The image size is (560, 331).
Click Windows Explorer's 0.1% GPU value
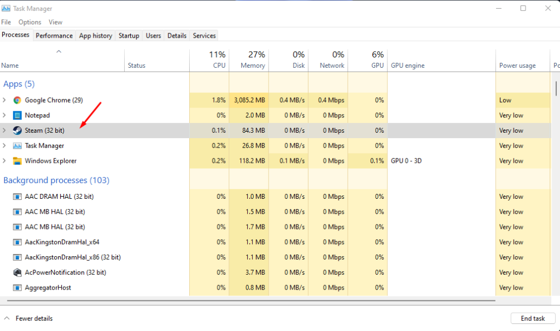click(x=377, y=161)
